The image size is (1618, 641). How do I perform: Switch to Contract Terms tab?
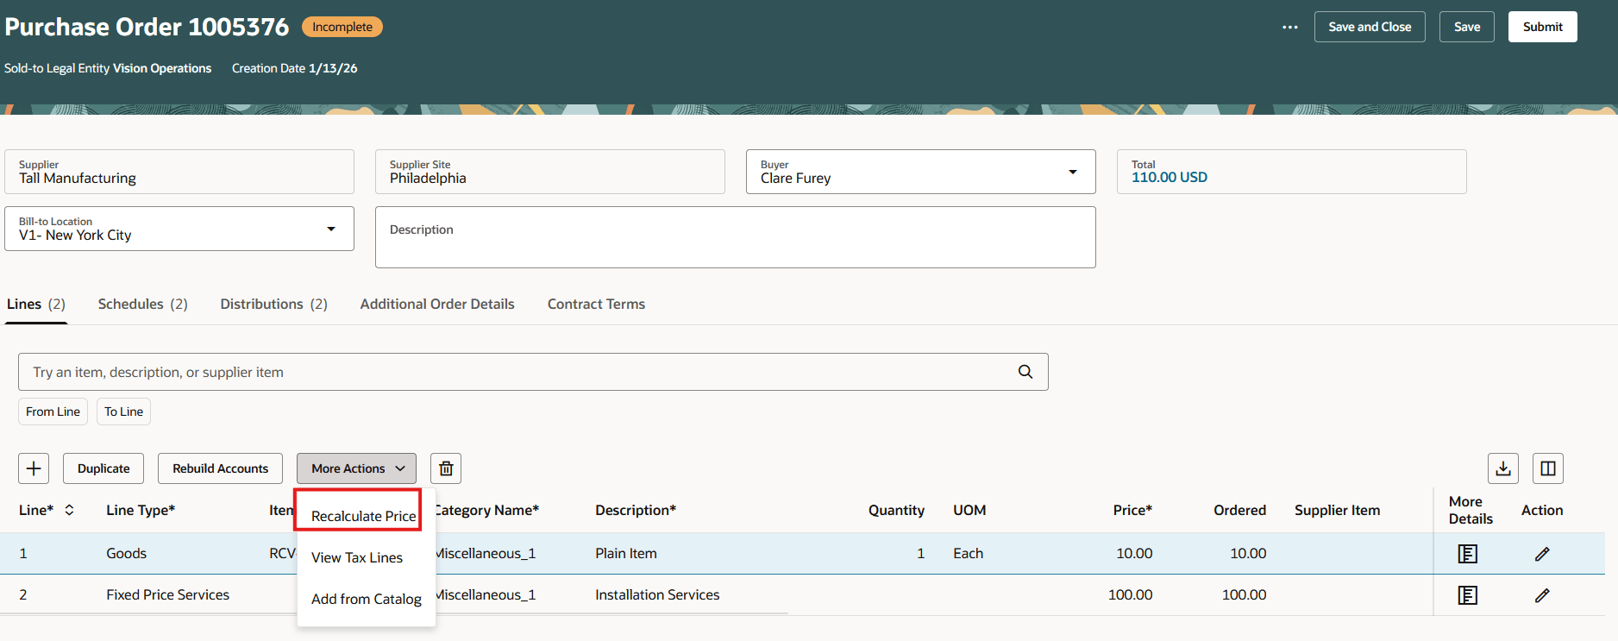596,304
